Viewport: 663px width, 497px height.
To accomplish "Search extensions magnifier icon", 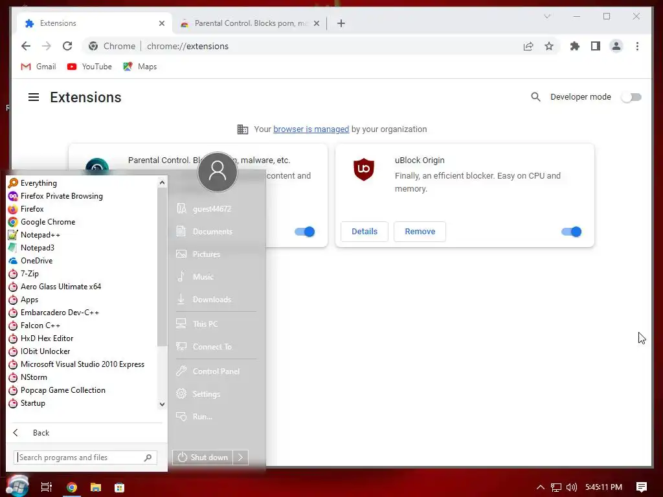I will point(535,97).
